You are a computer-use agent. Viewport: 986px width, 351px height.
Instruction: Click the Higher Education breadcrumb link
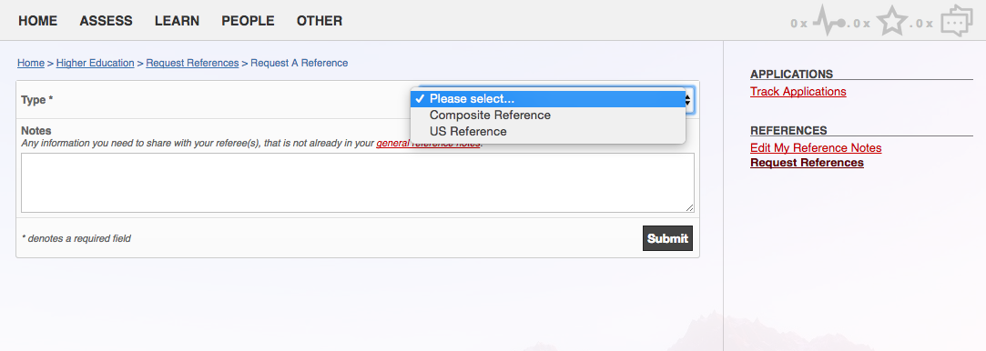pyautogui.click(x=95, y=63)
